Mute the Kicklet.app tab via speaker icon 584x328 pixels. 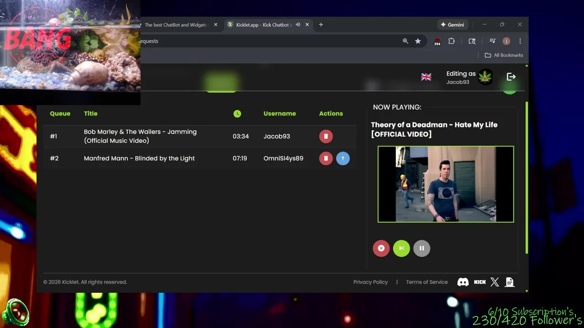pyautogui.click(x=298, y=25)
